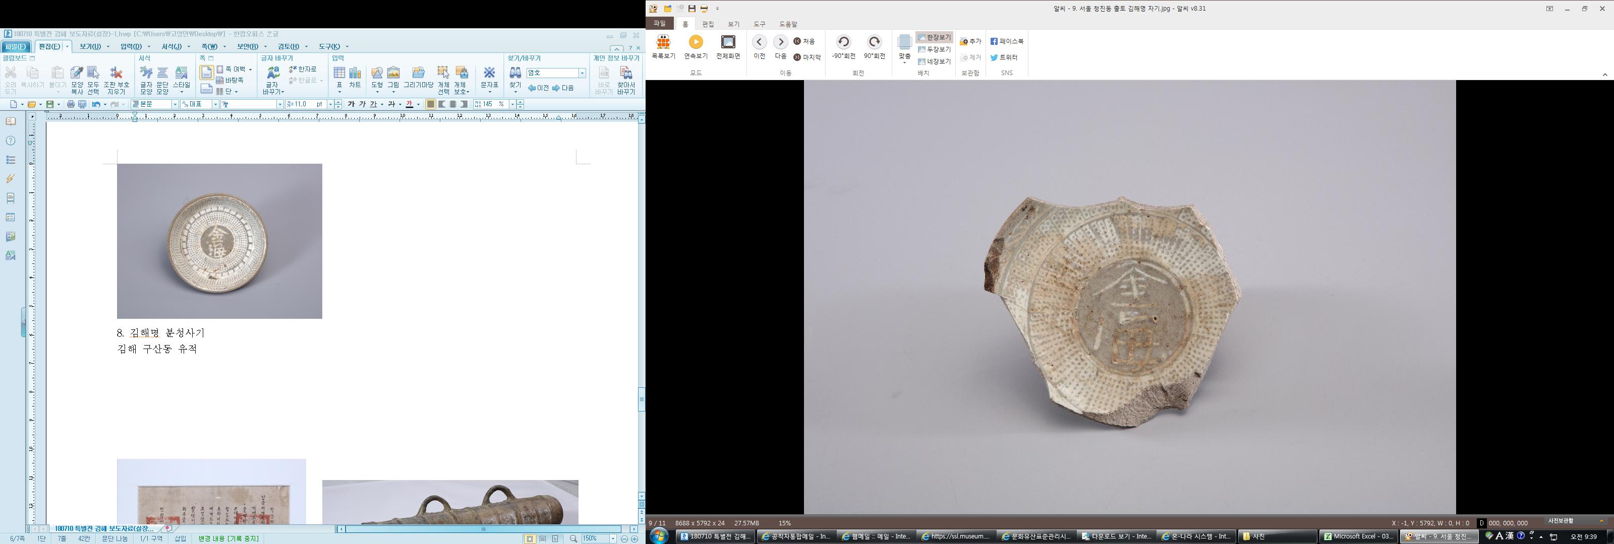
Task: Open 150% zoom dropdown in Hangul status bar
Action: [x=613, y=539]
